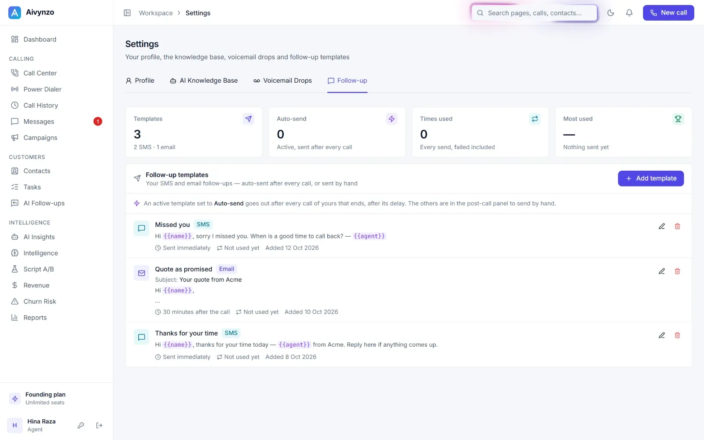Delete the Thanks for your time template
This screenshot has width=704, height=440.
(678, 335)
